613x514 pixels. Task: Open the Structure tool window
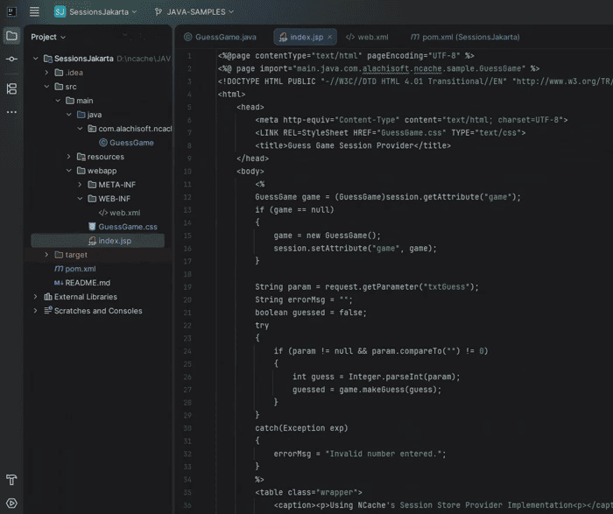pos(11,88)
